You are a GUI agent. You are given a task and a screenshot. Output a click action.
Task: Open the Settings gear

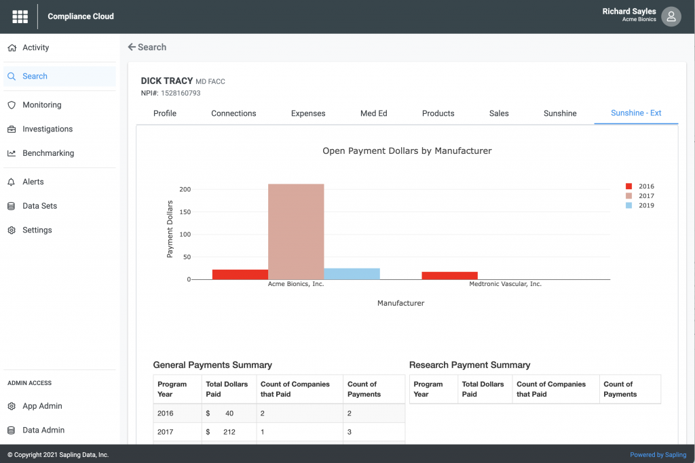(38, 230)
